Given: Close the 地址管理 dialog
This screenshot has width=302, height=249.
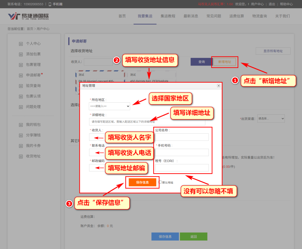Looking at the screenshot, I should pyautogui.click(x=219, y=86).
